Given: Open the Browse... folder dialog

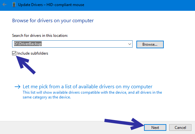Looking at the screenshot, I should pos(150,44).
